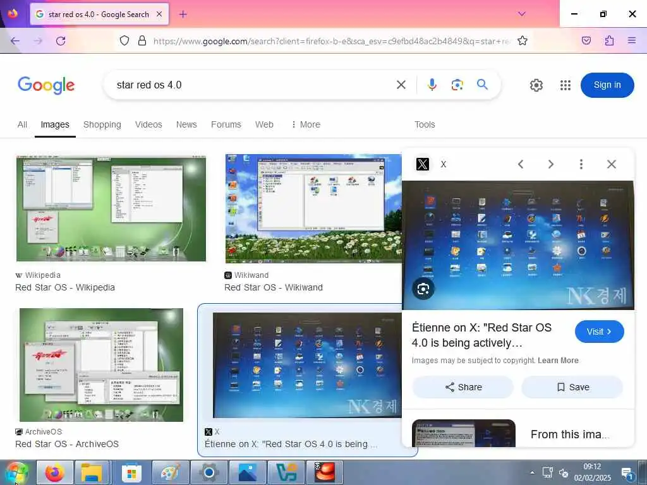The image size is (647, 485).
Task: Open Google quick settings gear
Action: click(x=536, y=85)
